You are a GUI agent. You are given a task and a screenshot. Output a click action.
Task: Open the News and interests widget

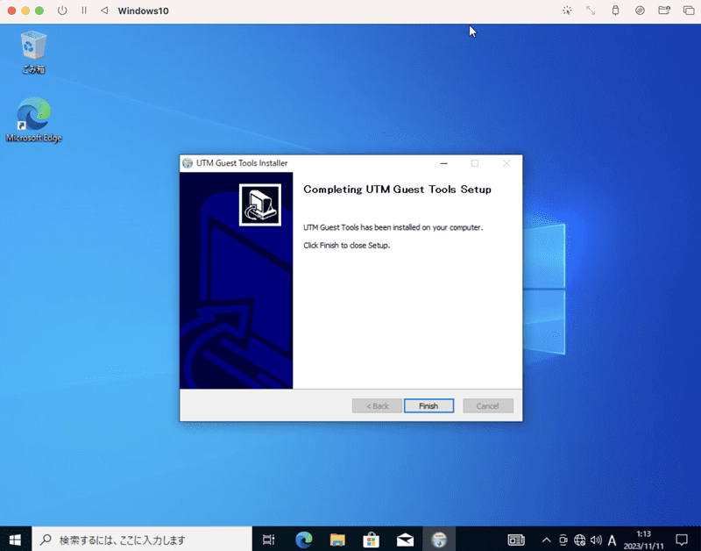click(x=516, y=540)
